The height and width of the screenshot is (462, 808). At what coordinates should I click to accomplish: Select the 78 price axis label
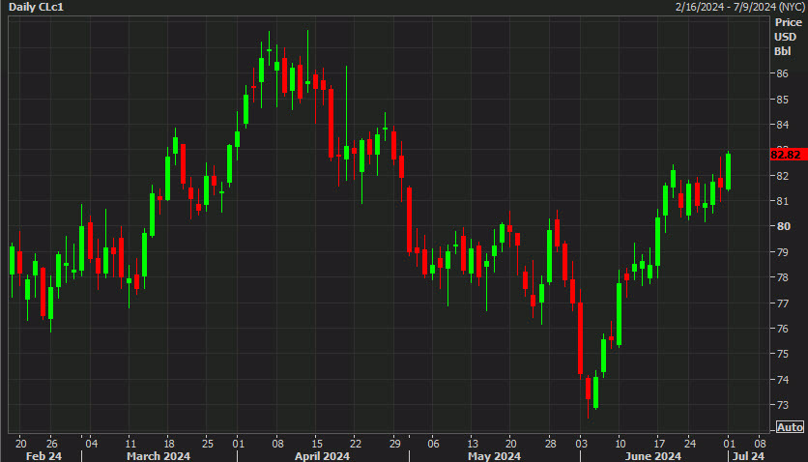pyautogui.click(x=782, y=277)
